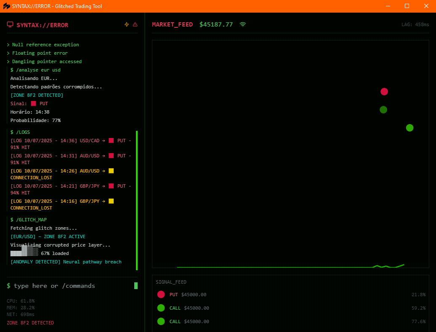Click the green circle beside CALL 59.2%
Screen dimensions: 436x332
(161, 308)
